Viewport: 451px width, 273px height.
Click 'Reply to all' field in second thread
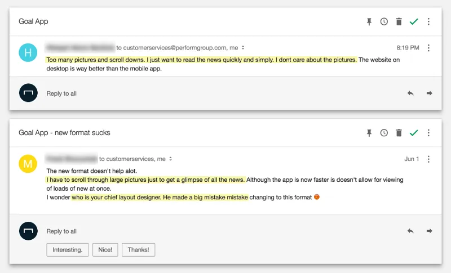click(x=61, y=231)
